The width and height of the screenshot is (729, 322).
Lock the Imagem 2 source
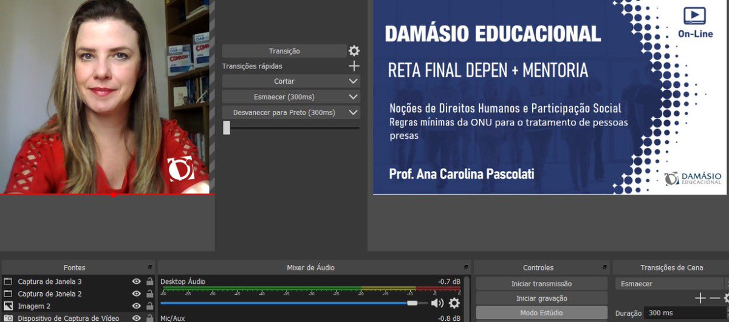pos(149,306)
